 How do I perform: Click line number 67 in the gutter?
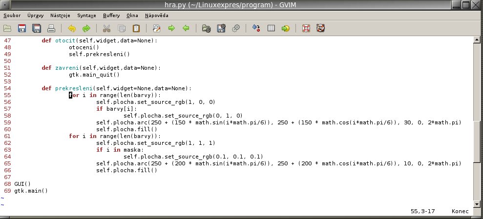click(x=7, y=177)
